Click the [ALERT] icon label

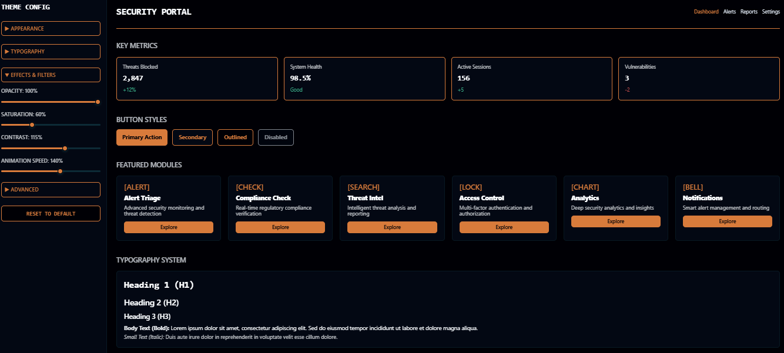coord(137,187)
